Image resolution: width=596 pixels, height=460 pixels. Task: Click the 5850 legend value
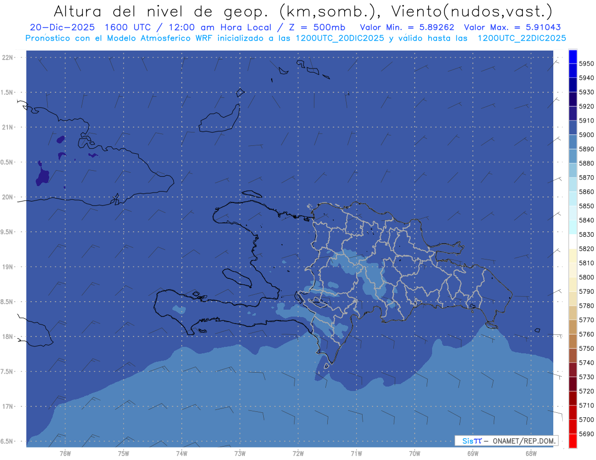[x=587, y=206]
